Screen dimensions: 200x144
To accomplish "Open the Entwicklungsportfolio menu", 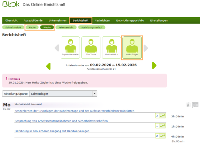I will click(x=130, y=20).
